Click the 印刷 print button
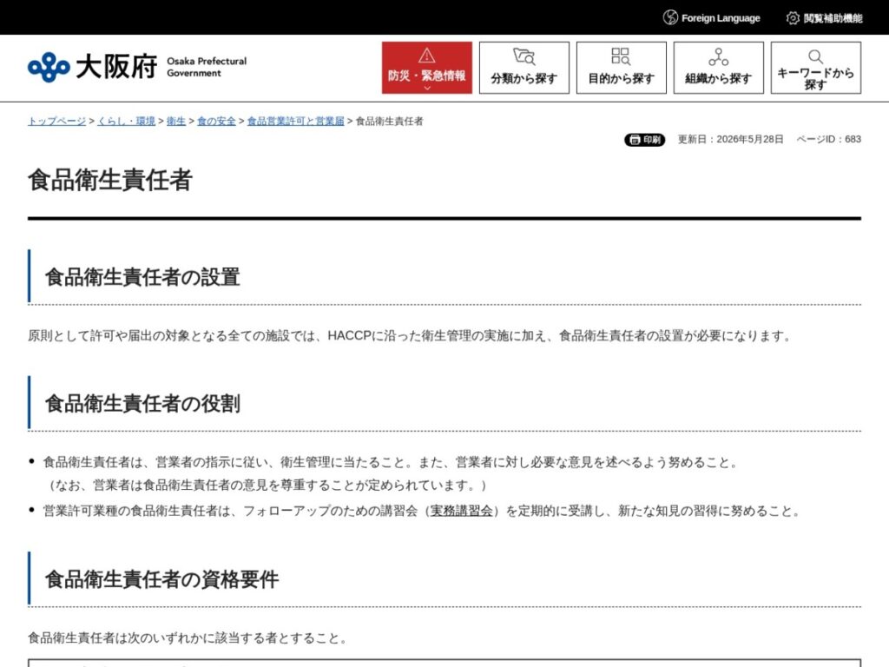This screenshot has width=889, height=667. (x=645, y=140)
